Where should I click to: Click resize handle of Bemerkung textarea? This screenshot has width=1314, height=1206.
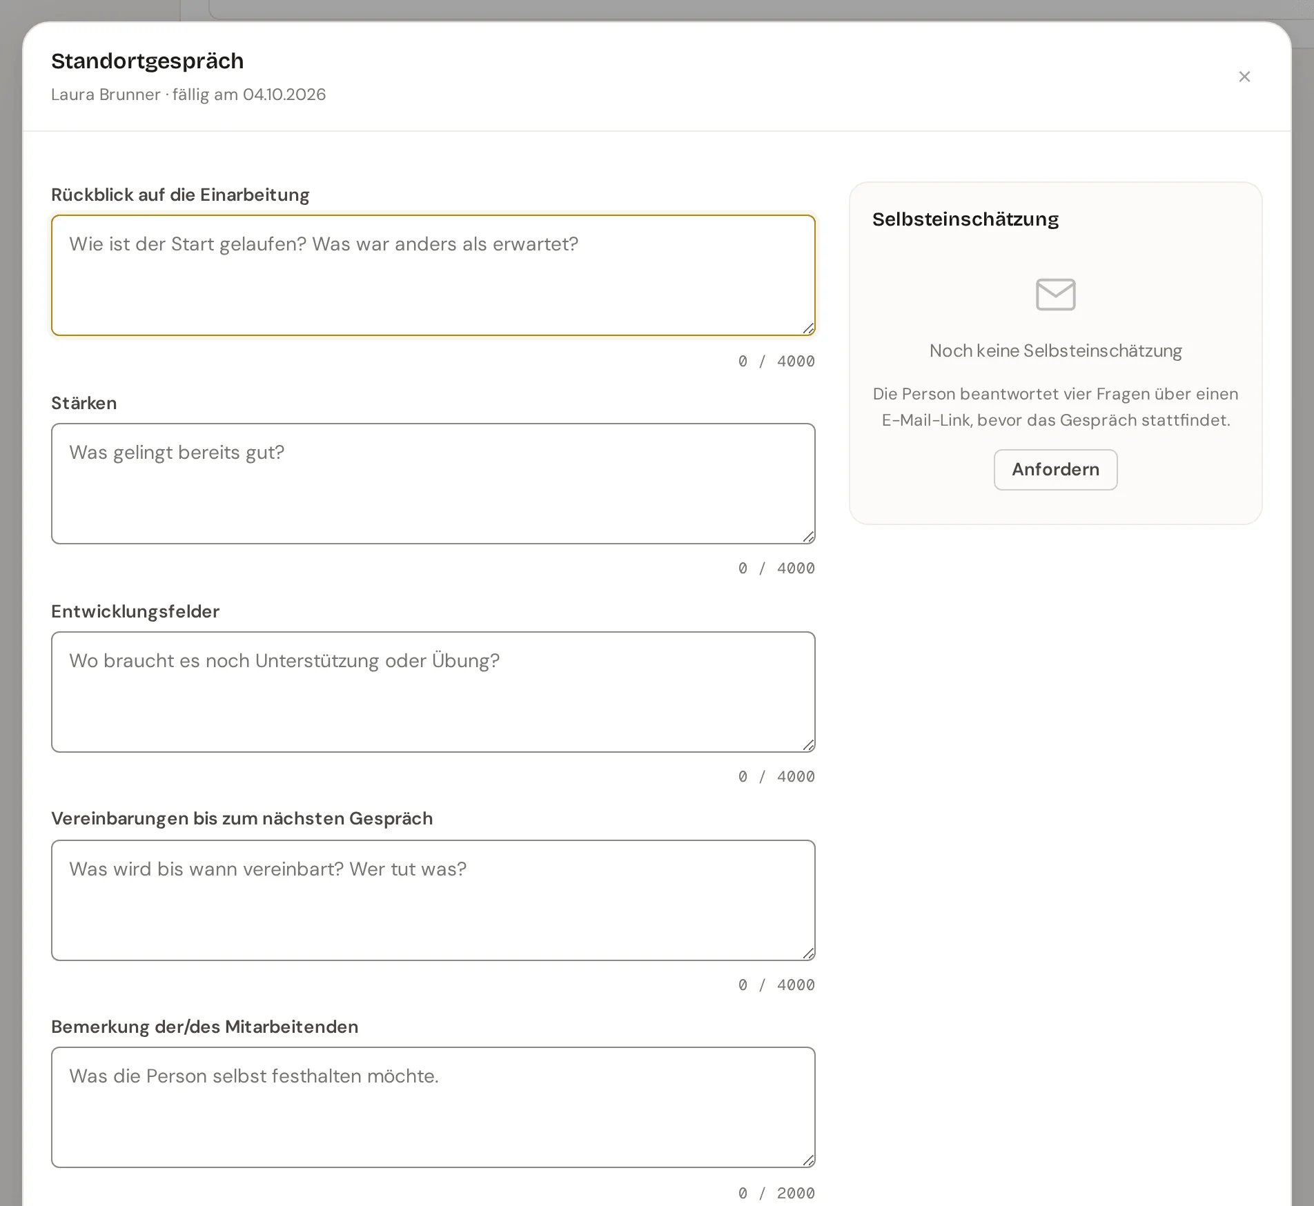coord(809,1161)
